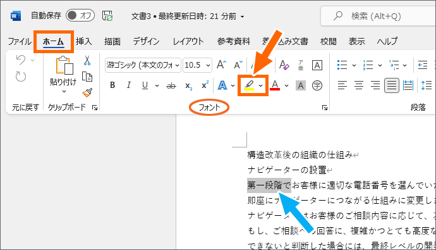Click the distributed alignment icon
Viewport: 436px width, 250px height.
(408, 85)
